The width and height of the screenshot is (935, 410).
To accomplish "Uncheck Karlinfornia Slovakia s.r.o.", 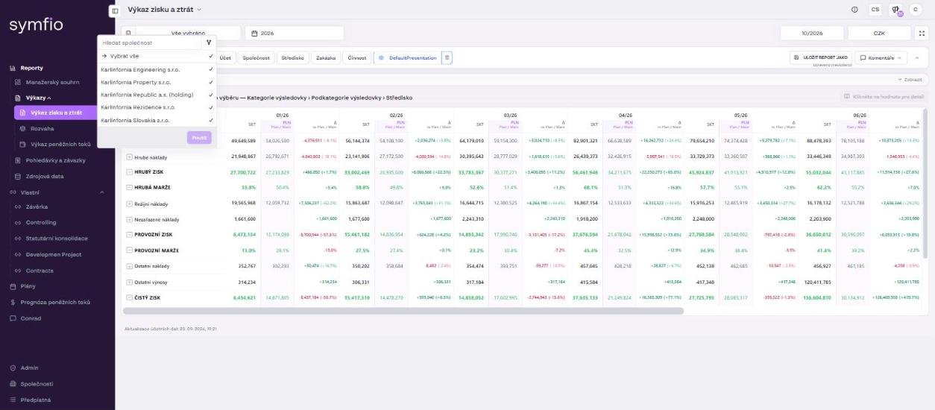I will (212, 120).
